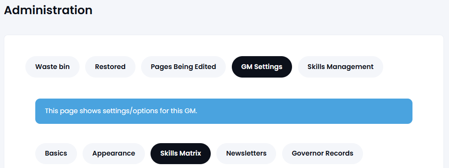Show the Pages Being Edited tab
This screenshot has height=168, width=449.
(x=183, y=67)
